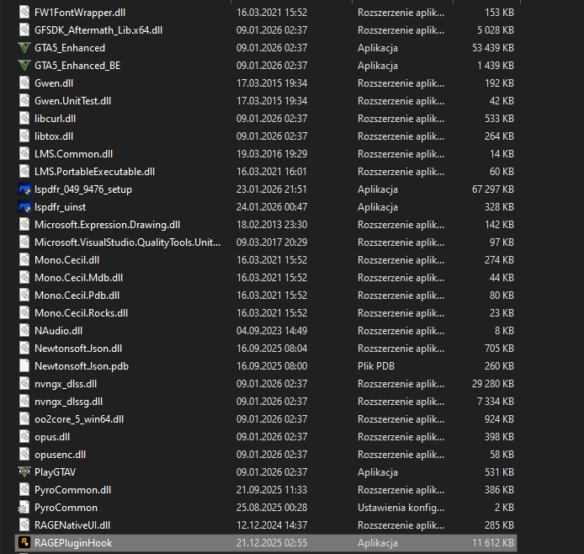Image resolution: width=584 pixels, height=554 pixels.
Task: Click the date 12.12.2024 14:37
Action: click(x=272, y=525)
